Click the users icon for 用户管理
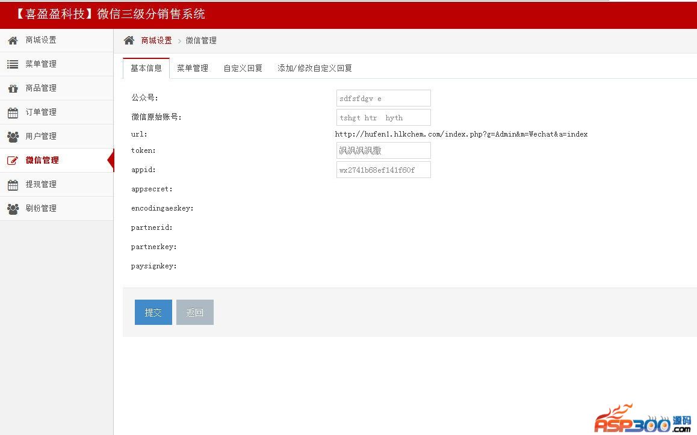The image size is (697, 435). (x=13, y=137)
